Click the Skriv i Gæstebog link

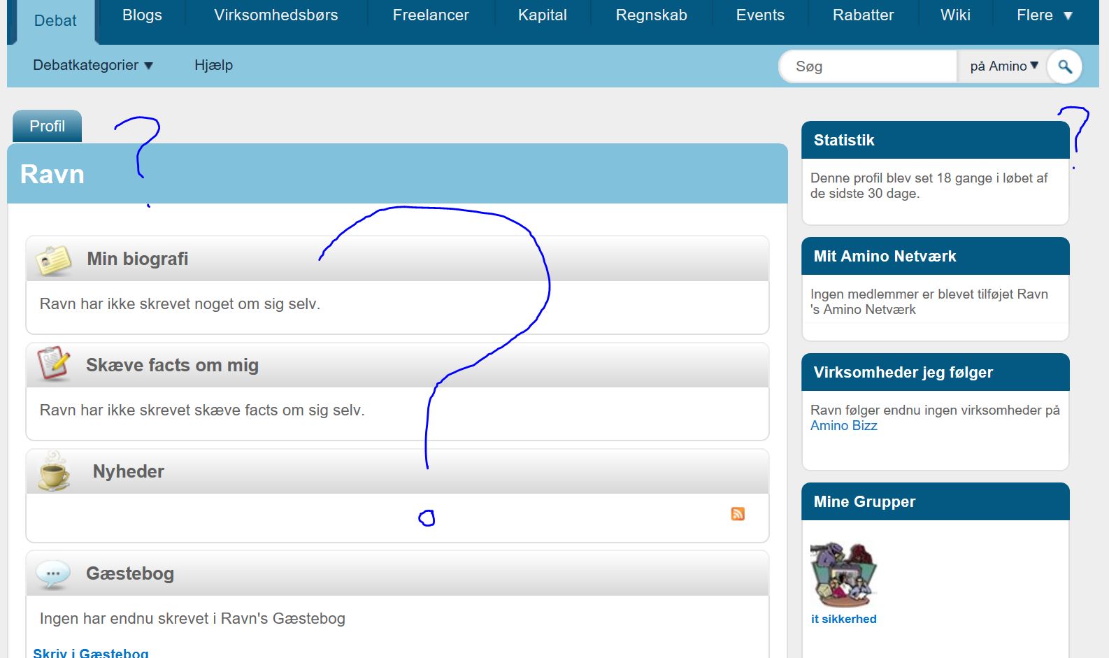(x=91, y=653)
